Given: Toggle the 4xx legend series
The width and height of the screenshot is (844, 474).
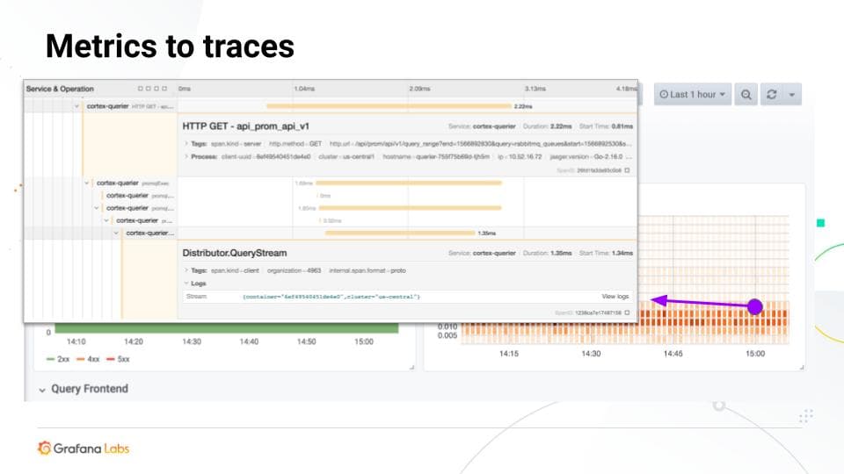Looking at the screenshot, I should click(88, 359).
